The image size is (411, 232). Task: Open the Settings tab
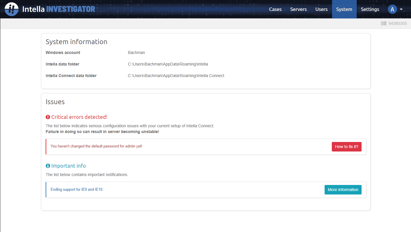370,9
